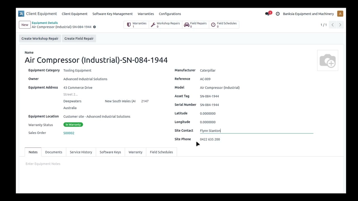The image size is (358, 201).
Task: Go to previous record arrow
Action: tap(333, 25)
